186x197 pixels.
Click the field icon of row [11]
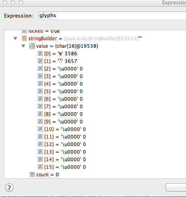coord(40,137)
